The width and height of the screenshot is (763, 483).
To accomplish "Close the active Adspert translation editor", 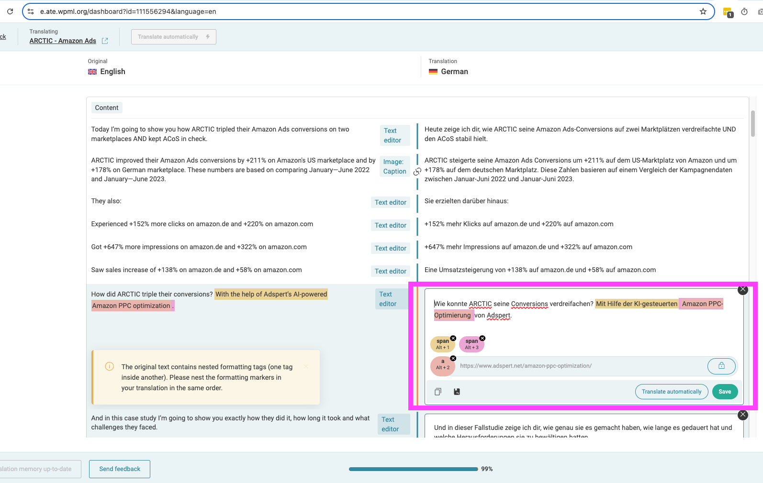I will [x=743, y=289].
